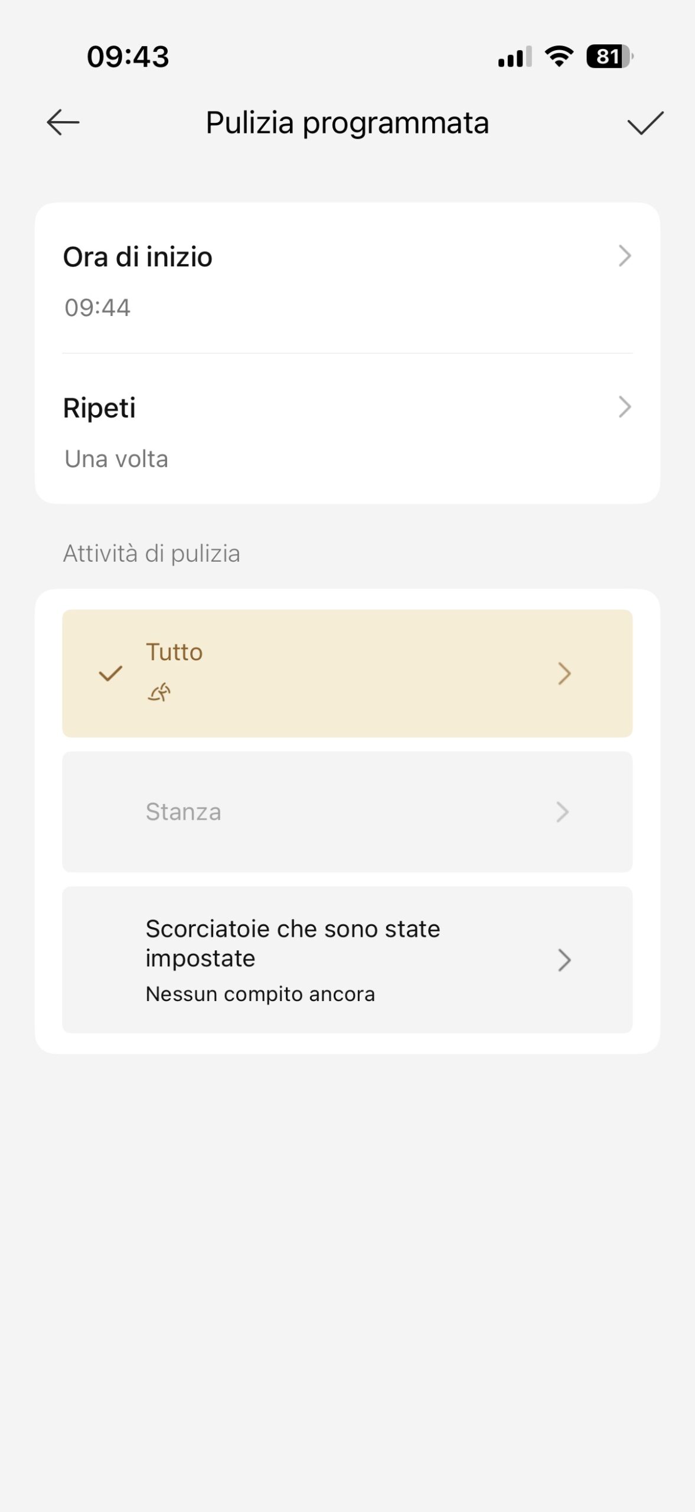Open Tutto settings via its chevron
Image resolution: width=695 pixels, height=1512 pixels.
click(x=564, y=673)
